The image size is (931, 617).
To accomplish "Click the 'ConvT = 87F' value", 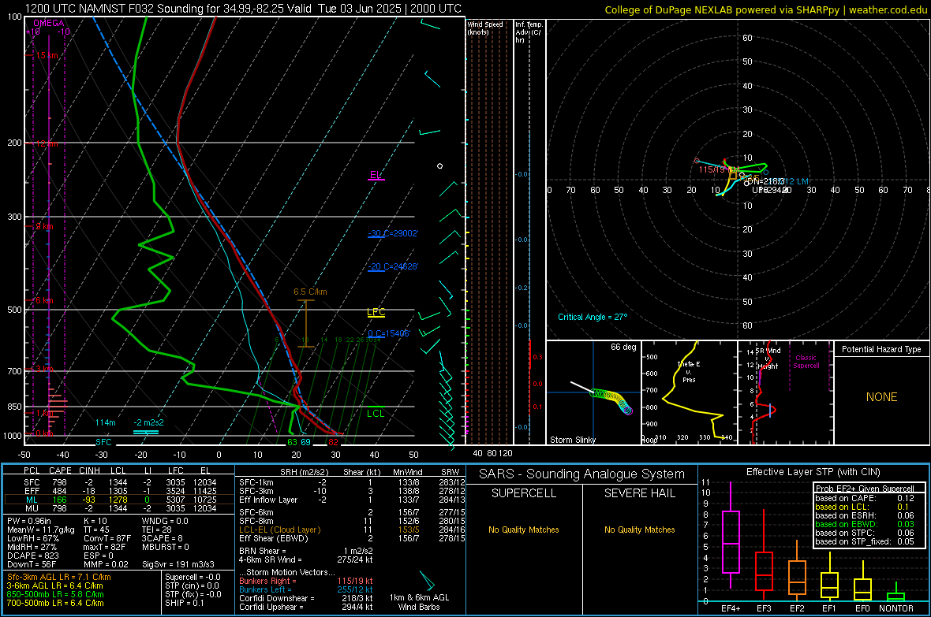I will pos(107,539).
